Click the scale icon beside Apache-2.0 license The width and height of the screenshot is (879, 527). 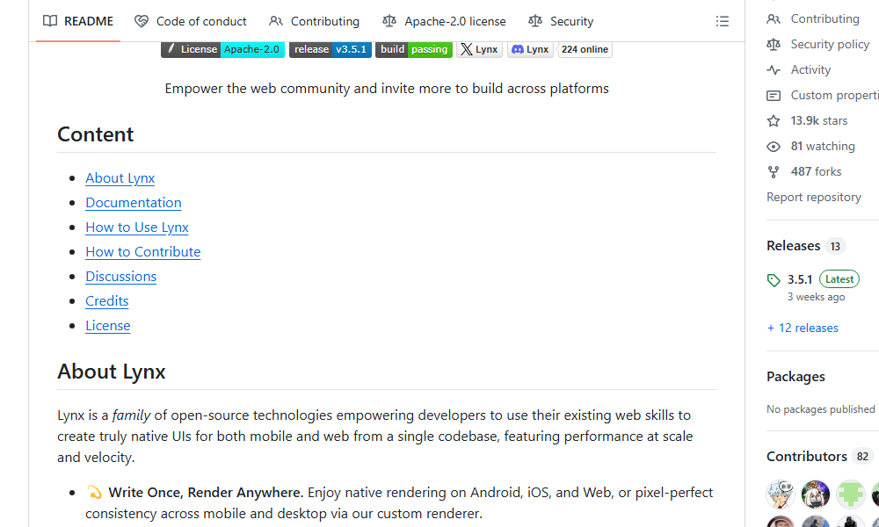click(x=389, y=21)
